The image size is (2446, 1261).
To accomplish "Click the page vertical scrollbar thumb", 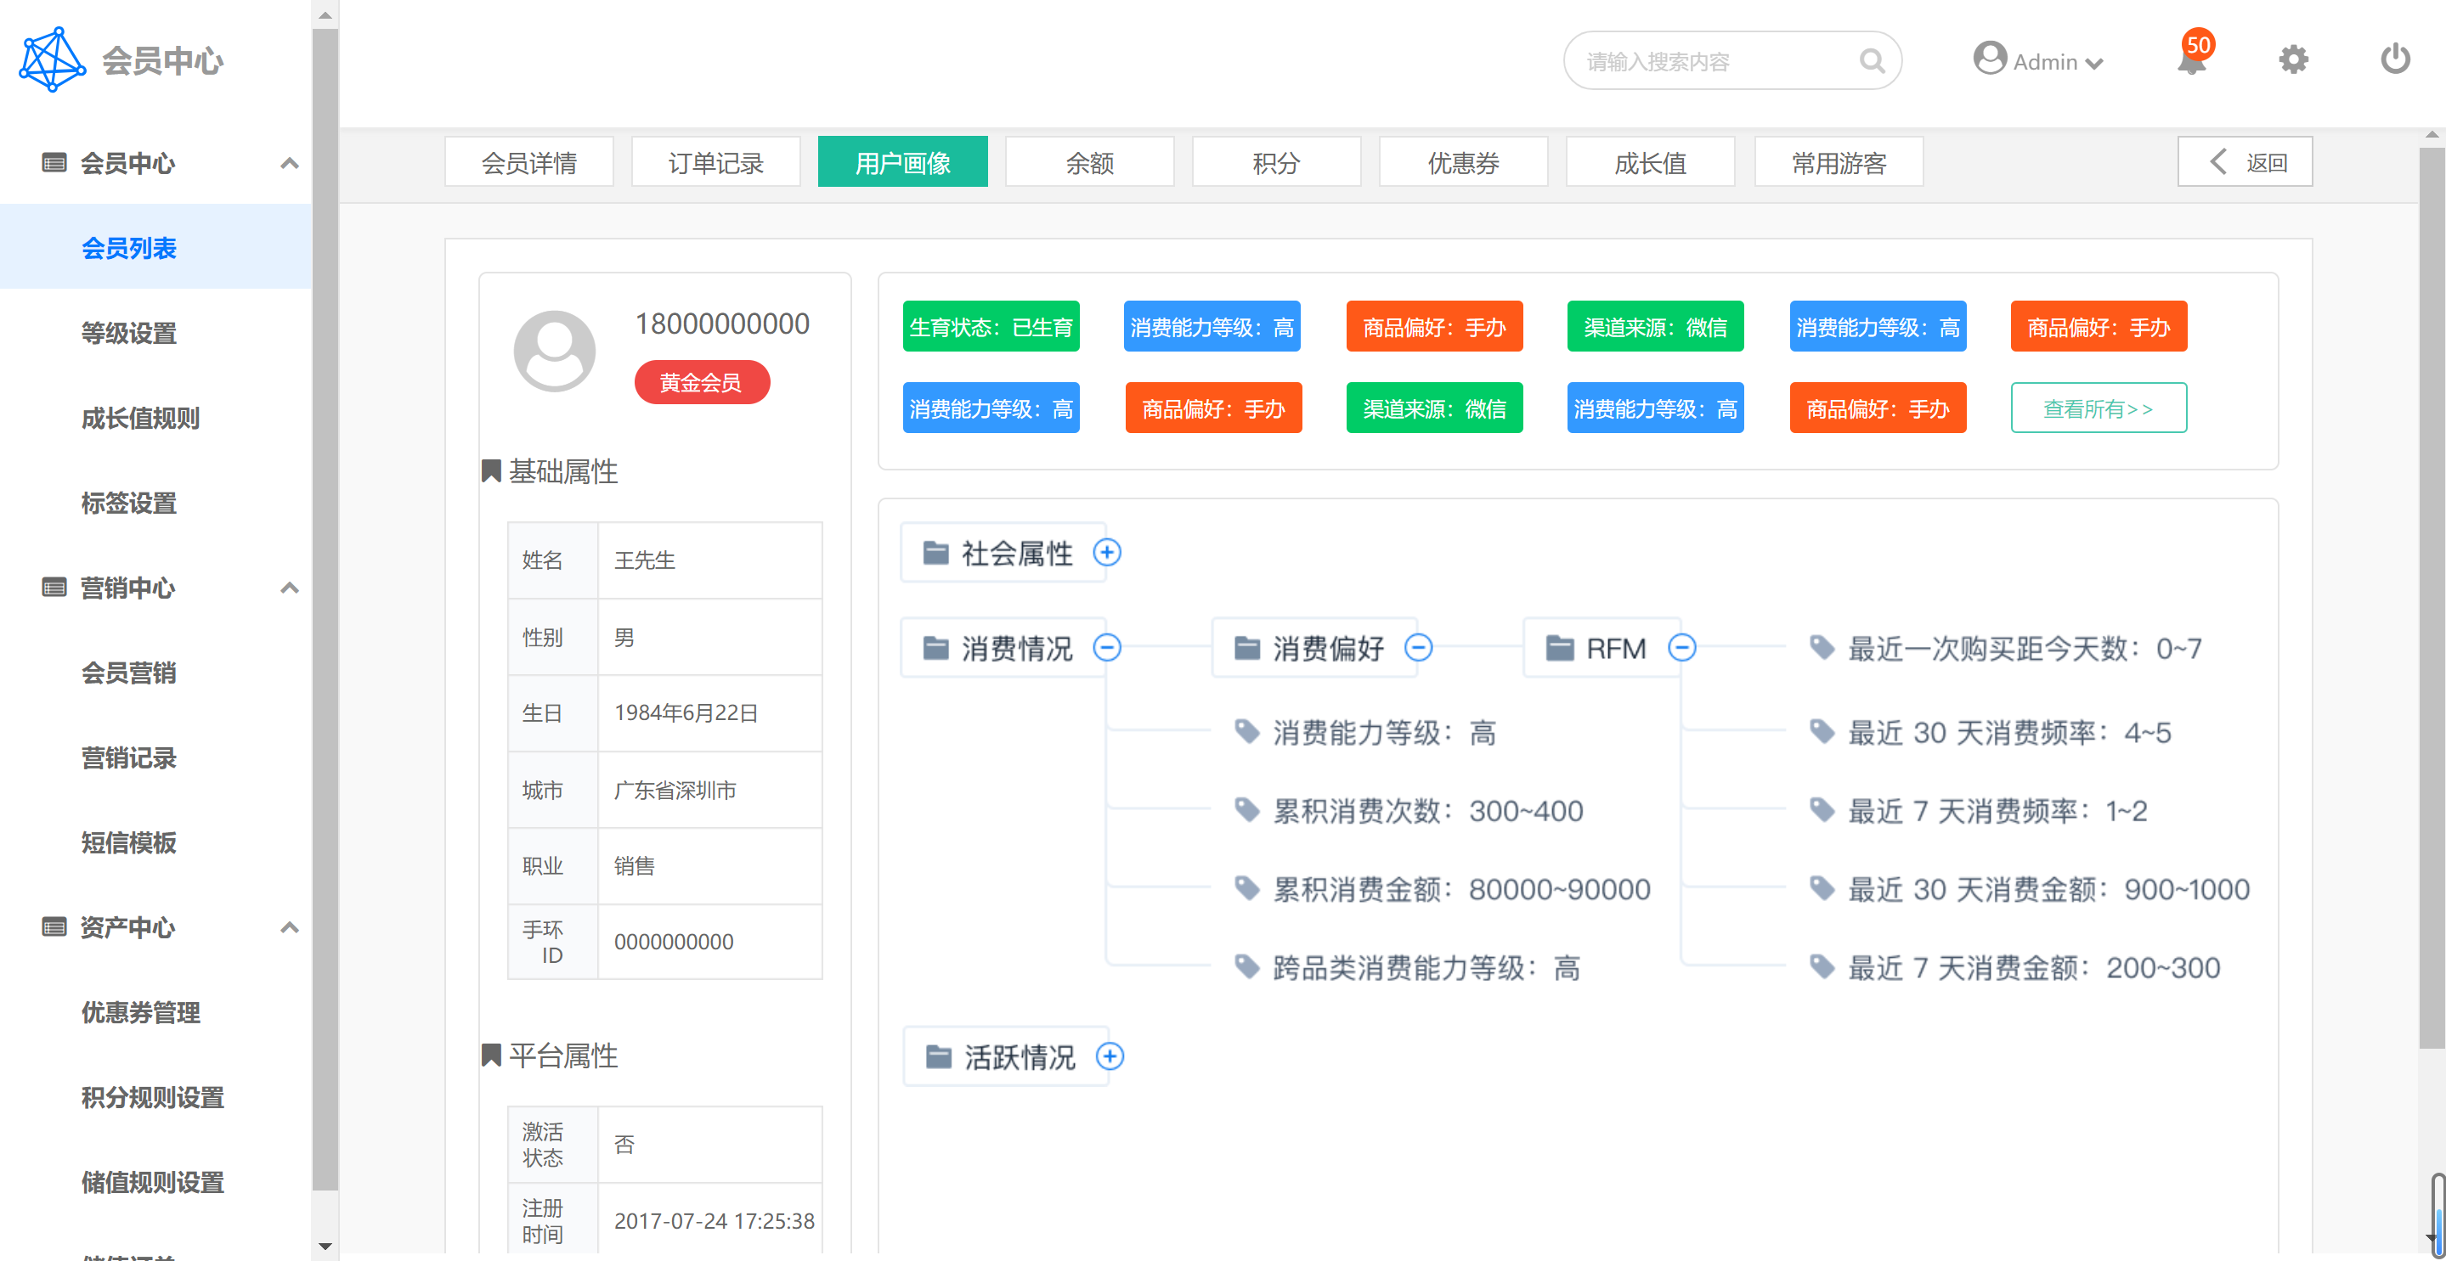I will [2432, 596].
